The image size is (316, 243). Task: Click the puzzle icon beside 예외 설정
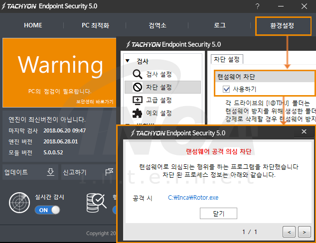pos(137,113)
